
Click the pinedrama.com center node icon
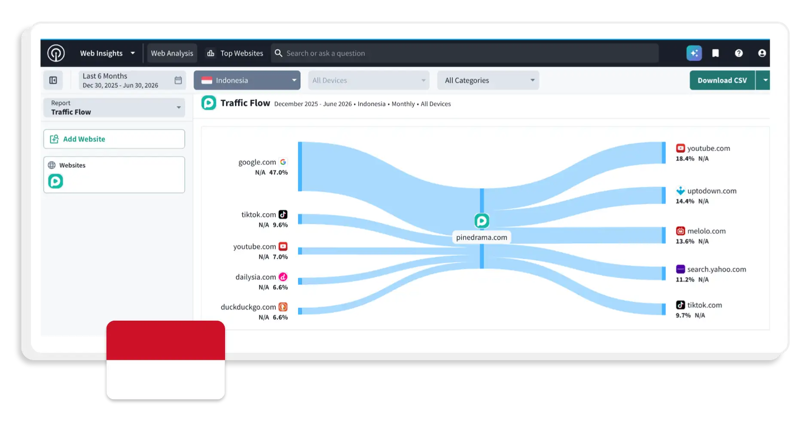[482, 221]
